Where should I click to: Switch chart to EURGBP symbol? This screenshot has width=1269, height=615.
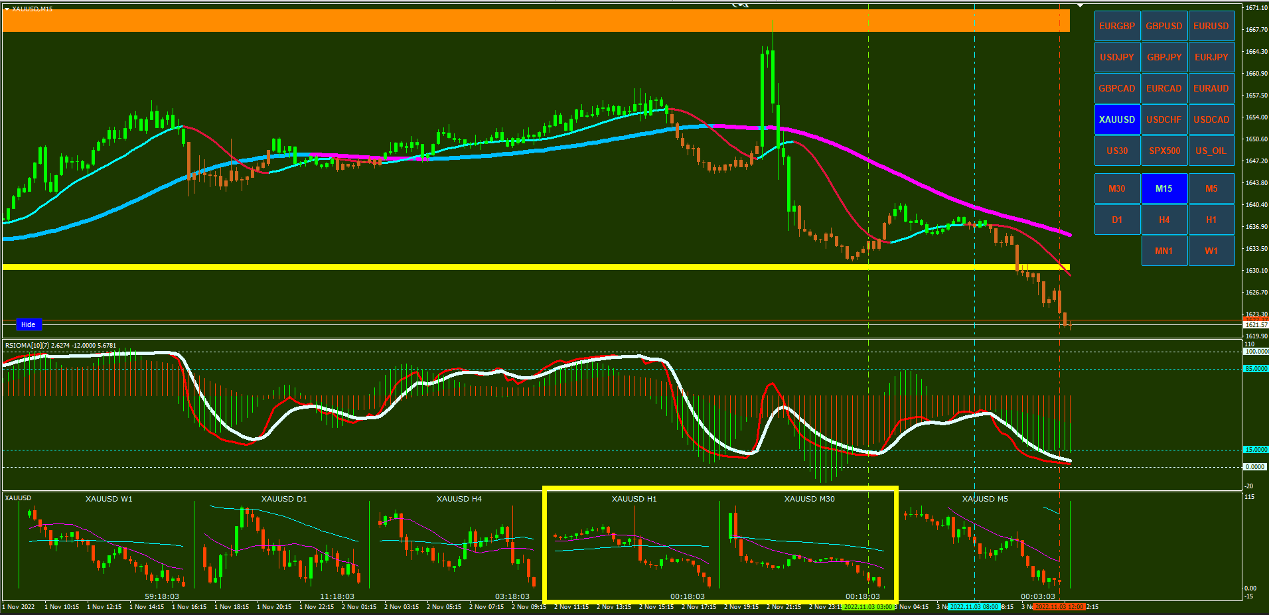click(x=1117, y=26)
